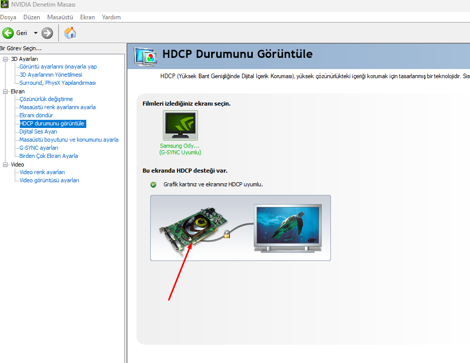Open G-SYNC ayarları
This screenshot has width=470, height=363.
[x=39, y=148]
